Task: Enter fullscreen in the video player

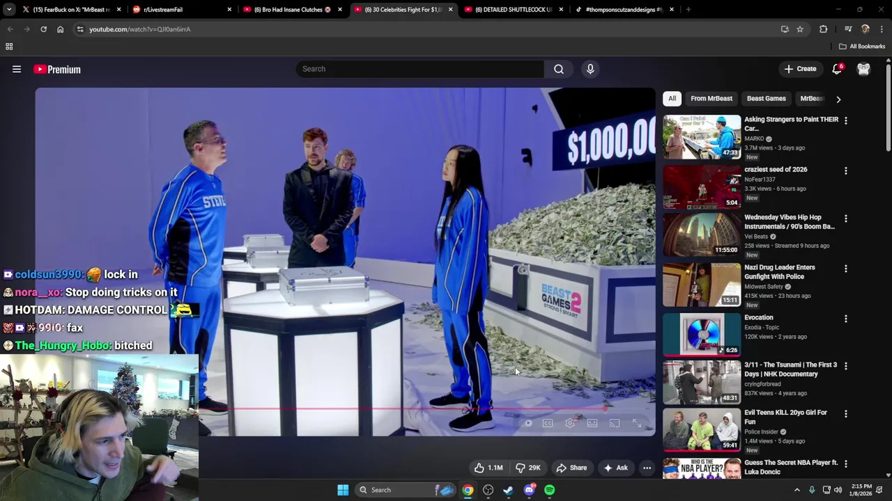Action: point(636,423)
